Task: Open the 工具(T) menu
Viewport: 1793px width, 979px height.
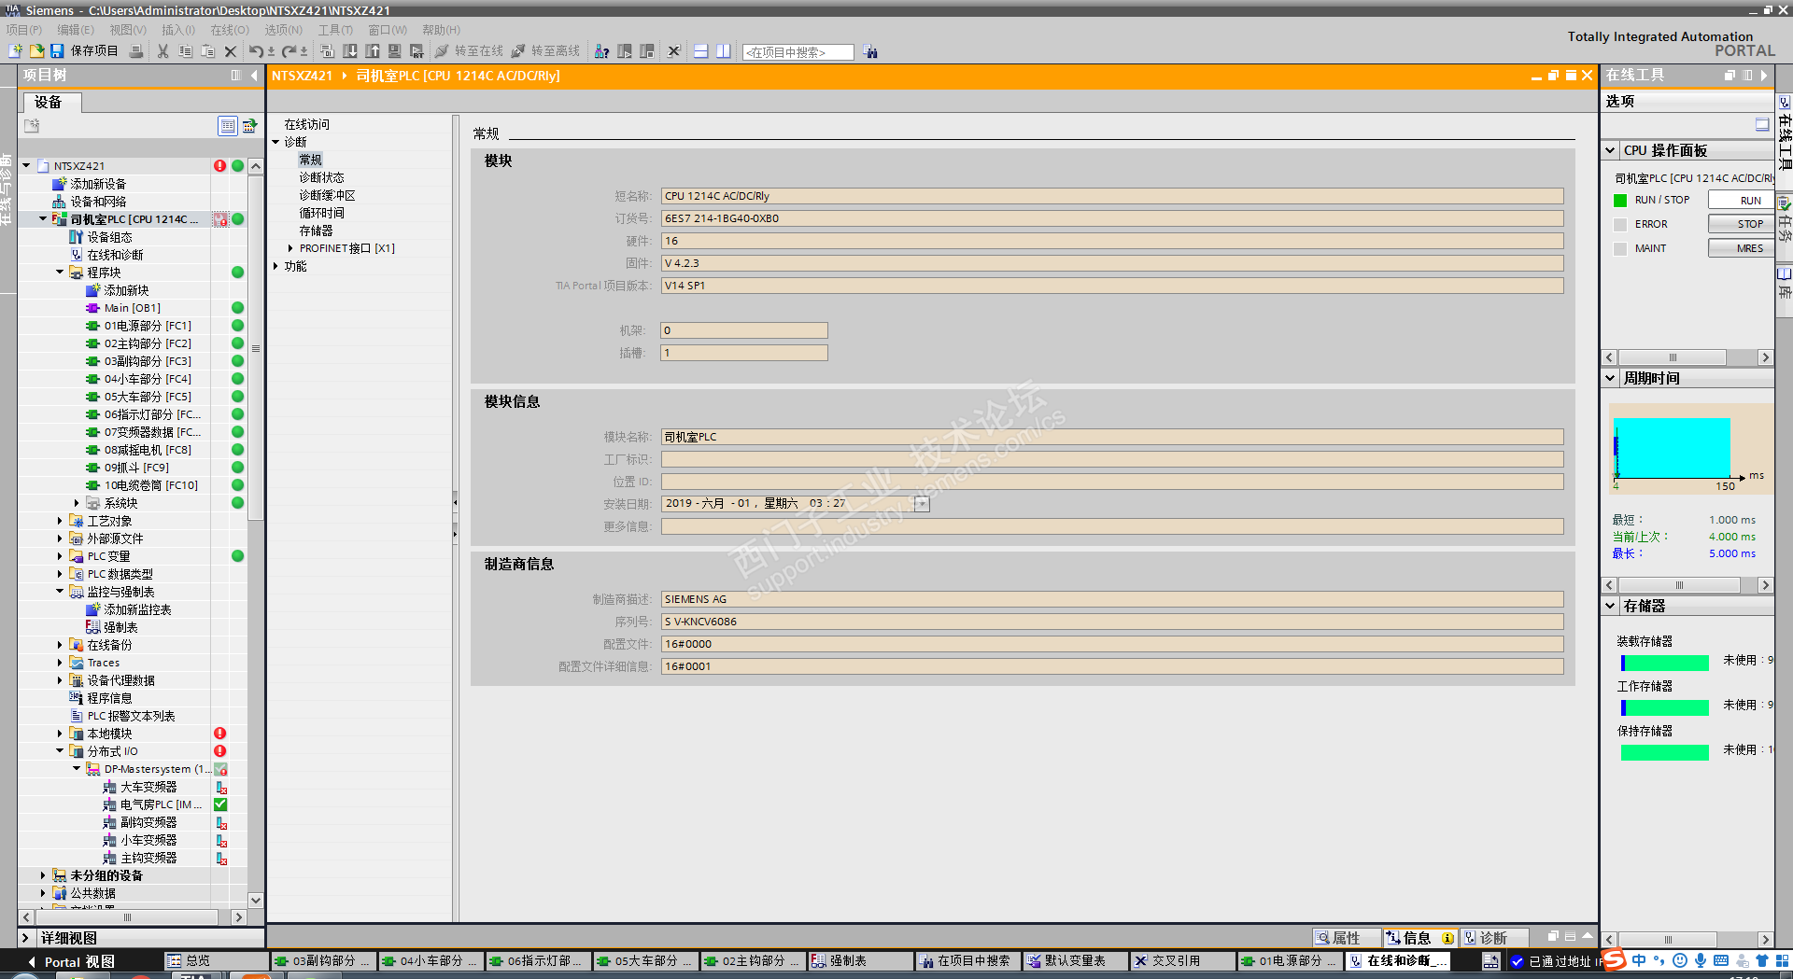Action: click(x=335, y=30)
